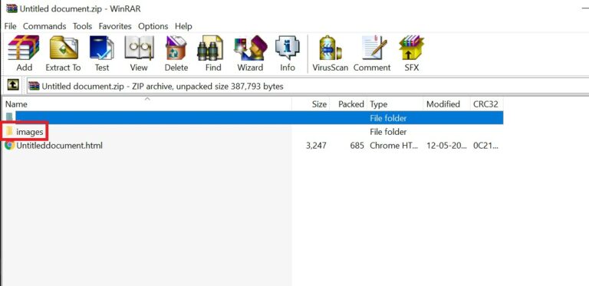This screenshot has width=589, height=286.
Task: Click the Chrome HT... type cell
Action: [x=393, y=145]
